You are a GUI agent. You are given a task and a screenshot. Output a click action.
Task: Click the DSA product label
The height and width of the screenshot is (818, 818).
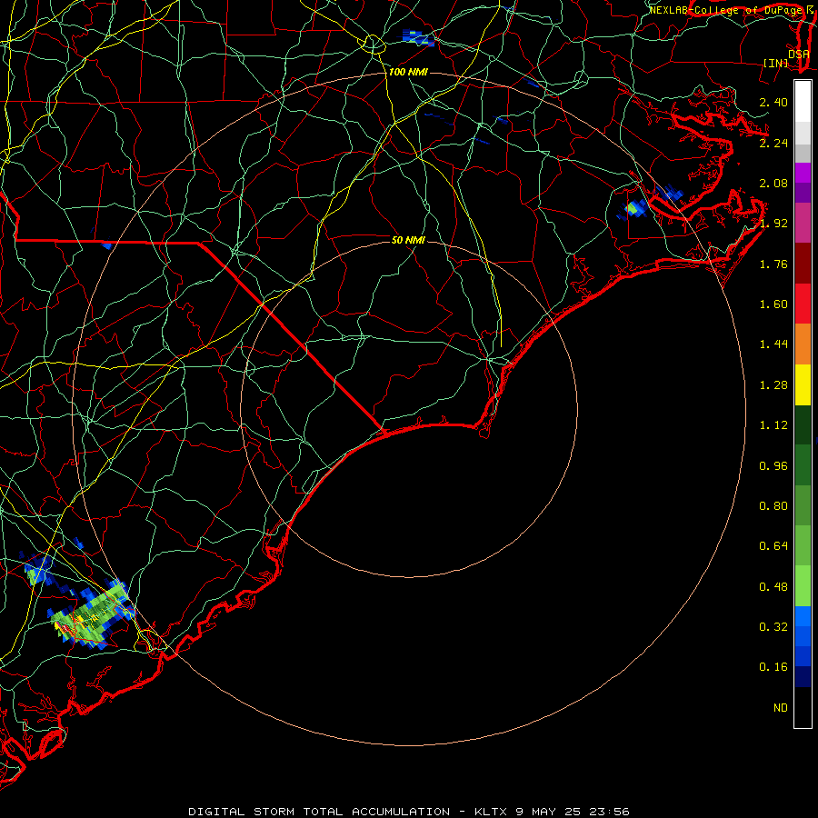click(799, 54)
